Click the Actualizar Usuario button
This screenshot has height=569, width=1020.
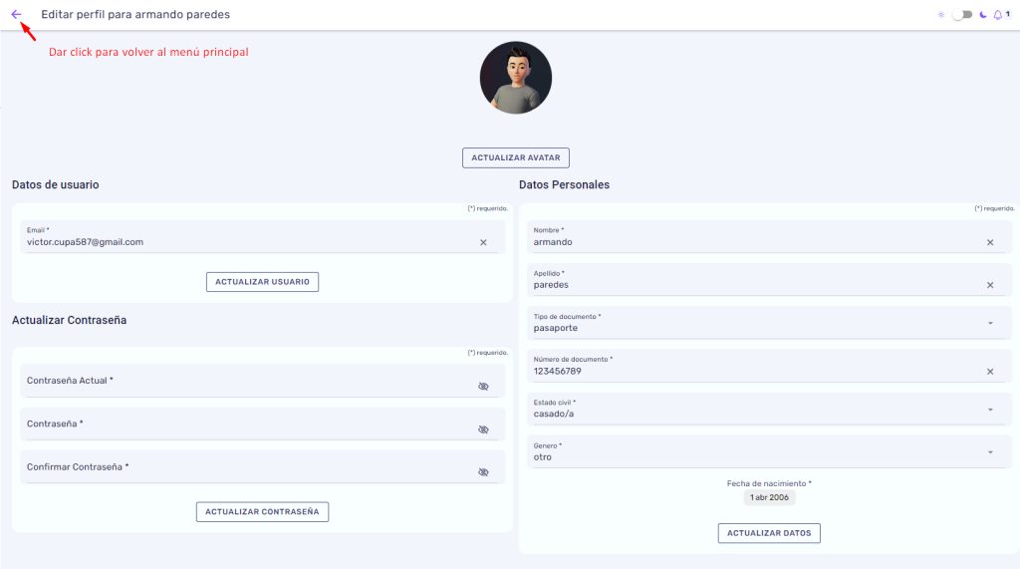[262, 282]
